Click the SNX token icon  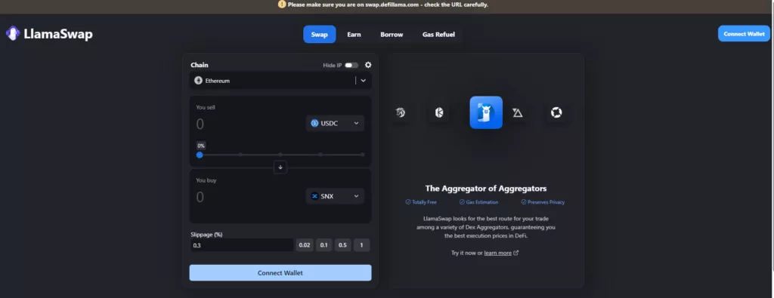(x=314, y=196)
